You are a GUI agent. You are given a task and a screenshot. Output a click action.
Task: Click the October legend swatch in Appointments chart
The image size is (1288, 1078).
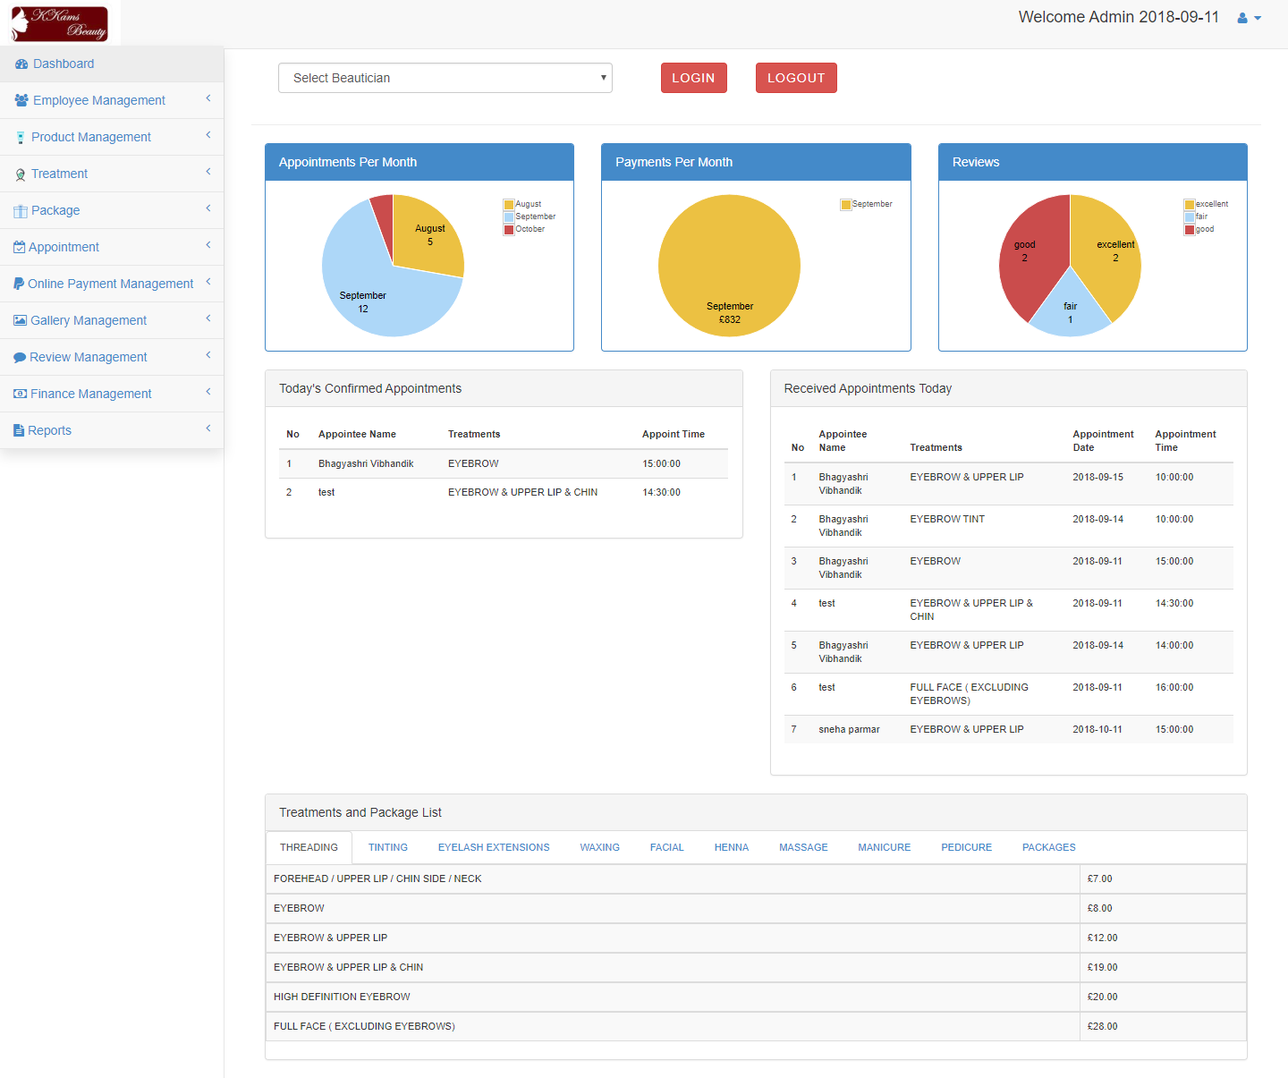(x=509, y=230)
